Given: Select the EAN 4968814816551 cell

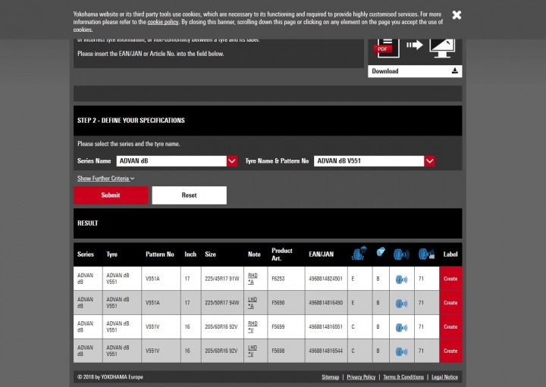Looking at the screenshot, I should tap(326, 326).
